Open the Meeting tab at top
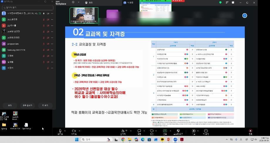This screenshot has width=270, height=143. tap(89, 2)
